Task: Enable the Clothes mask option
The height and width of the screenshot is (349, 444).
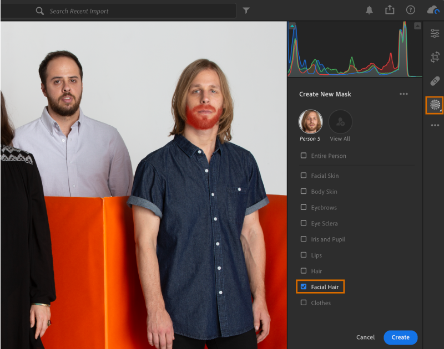Action: (303, 302)
